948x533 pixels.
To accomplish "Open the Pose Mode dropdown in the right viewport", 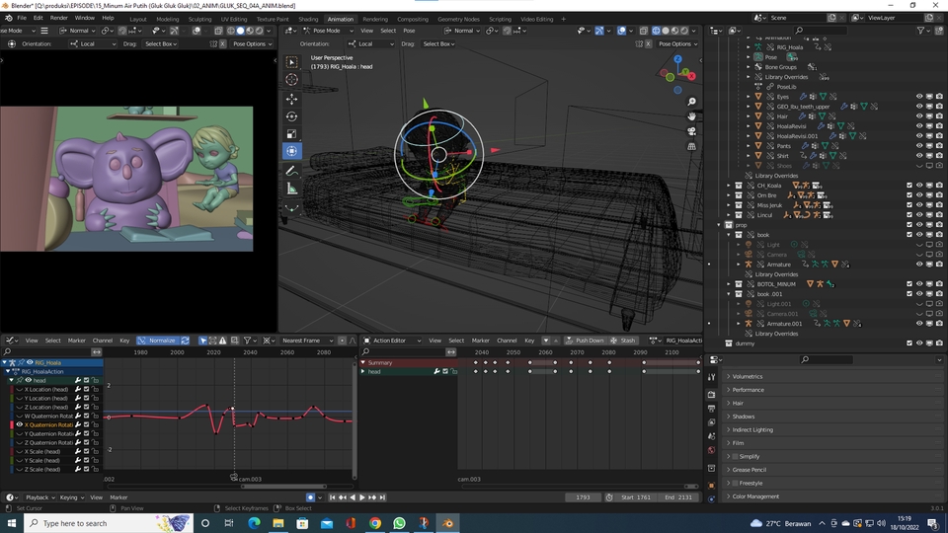I will pyautogui.click(x=329, y=31).
